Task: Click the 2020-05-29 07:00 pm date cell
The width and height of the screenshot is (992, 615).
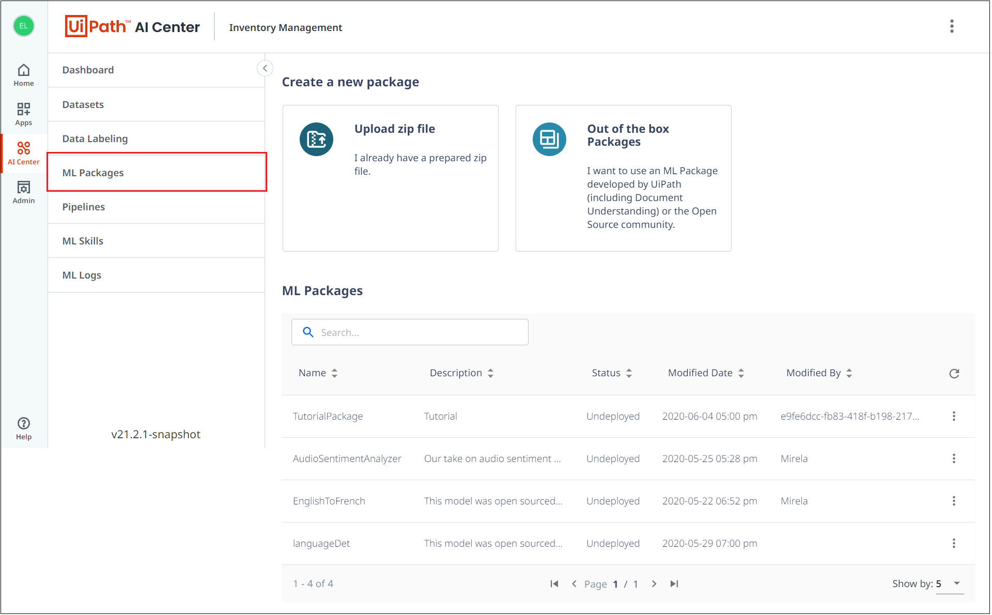Action: tap(709, 544)
